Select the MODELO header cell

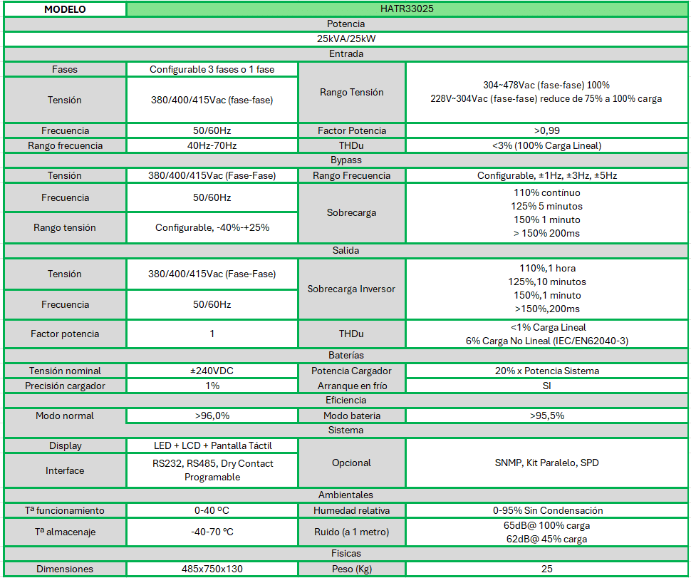click(65, 9)
